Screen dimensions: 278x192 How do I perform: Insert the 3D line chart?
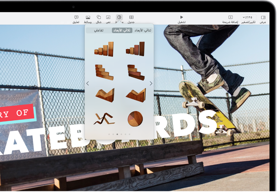[104, 119]
